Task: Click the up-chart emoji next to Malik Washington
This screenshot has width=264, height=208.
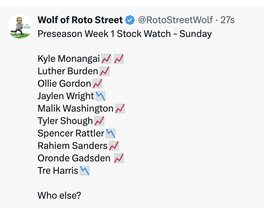Action: point(120,108)
